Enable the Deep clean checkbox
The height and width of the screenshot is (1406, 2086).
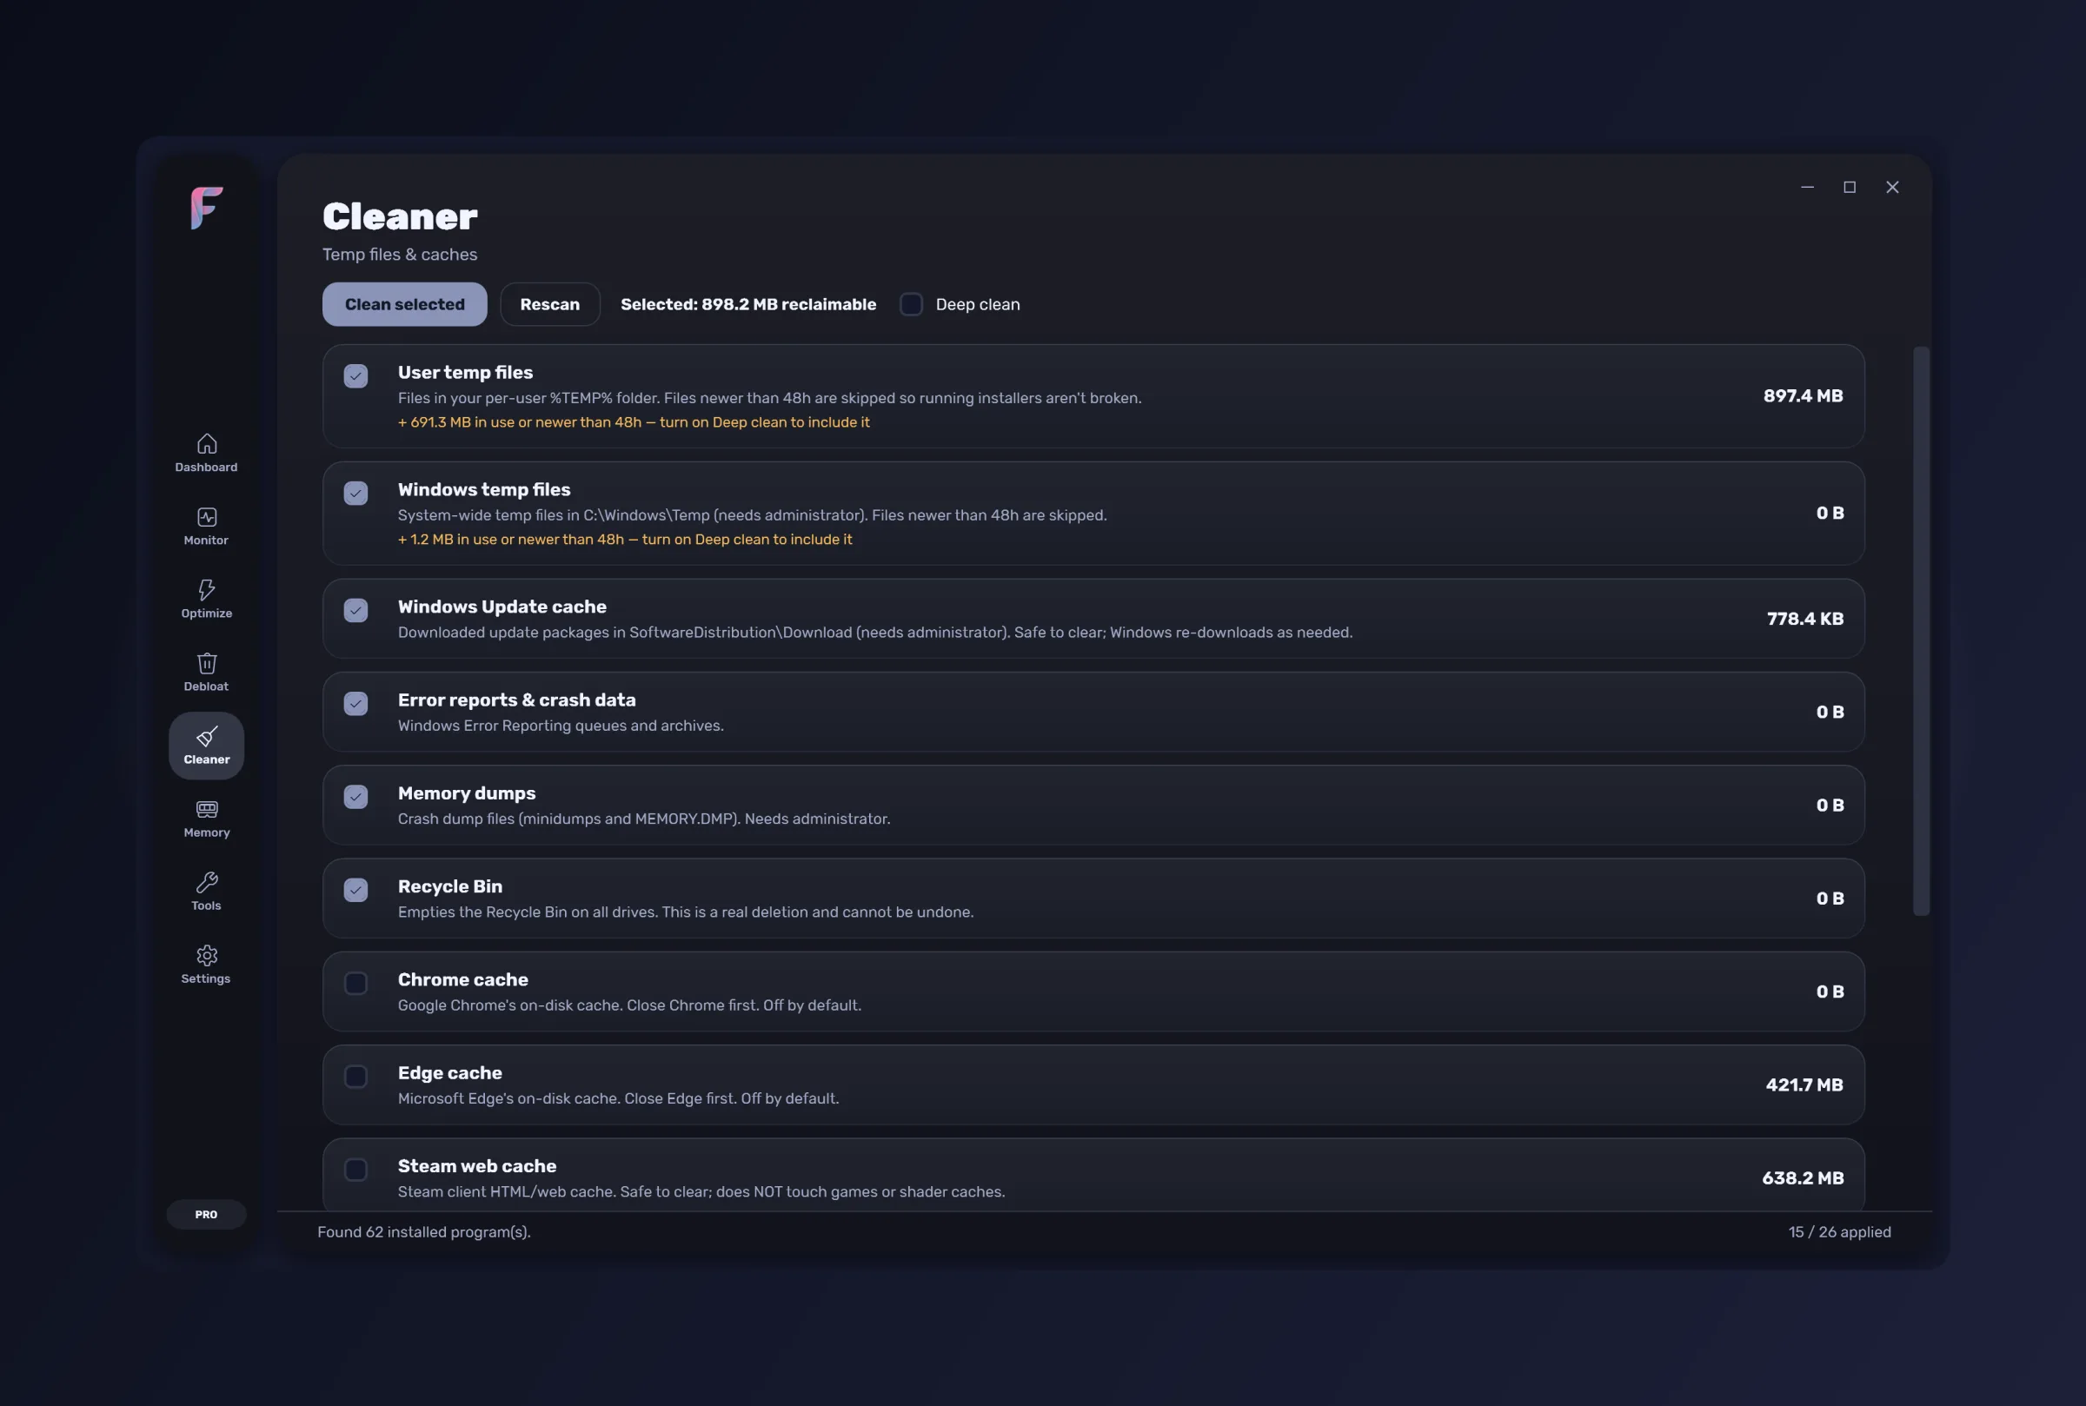pos(911,305)
